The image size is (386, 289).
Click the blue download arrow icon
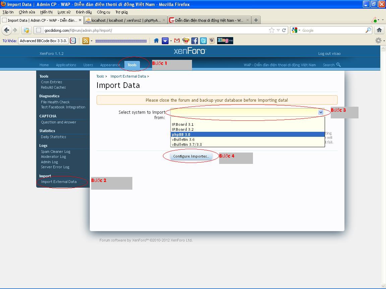click(165, 40)
